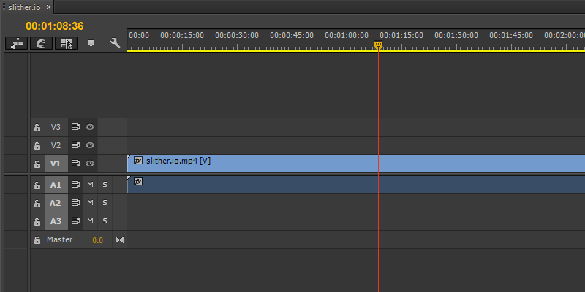Image resolution: width=585 pixels, height=292 pixels.
Task: Toggle lock on the A1 track
Action: pyautogui.click(x=37, y=185)
